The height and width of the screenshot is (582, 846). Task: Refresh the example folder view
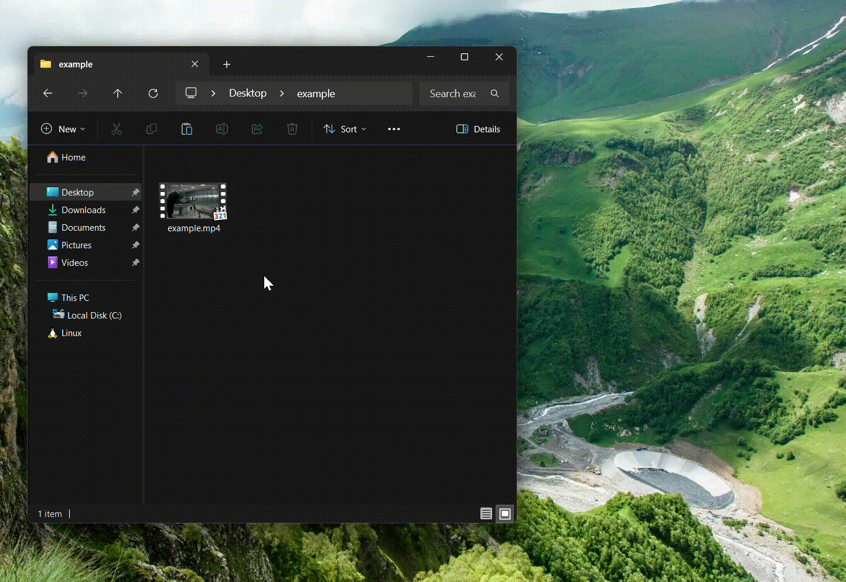pyautogui.click(x=153, y=93)
